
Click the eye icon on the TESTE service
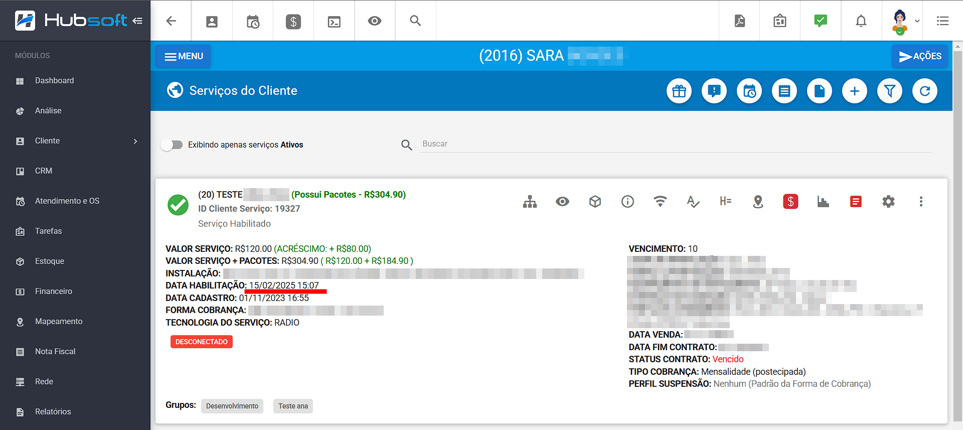pyautogui.click(x=562, y=202)
